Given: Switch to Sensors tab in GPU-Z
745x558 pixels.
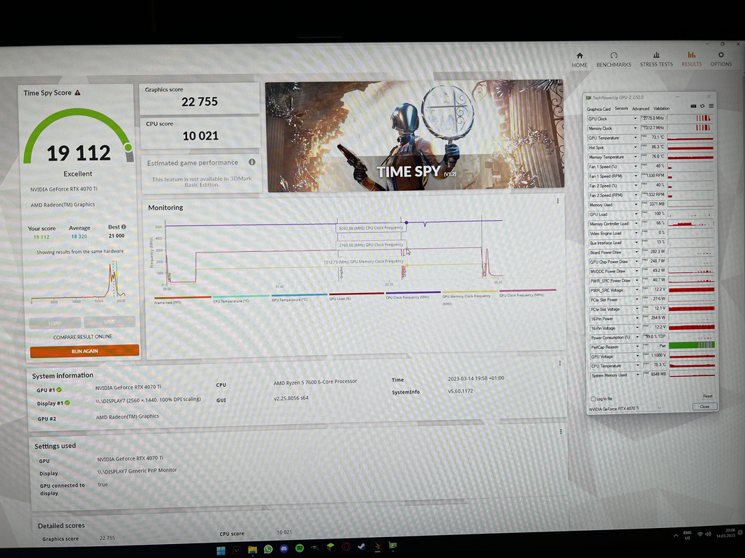Looking at the screenshot, I should (621, 109).
